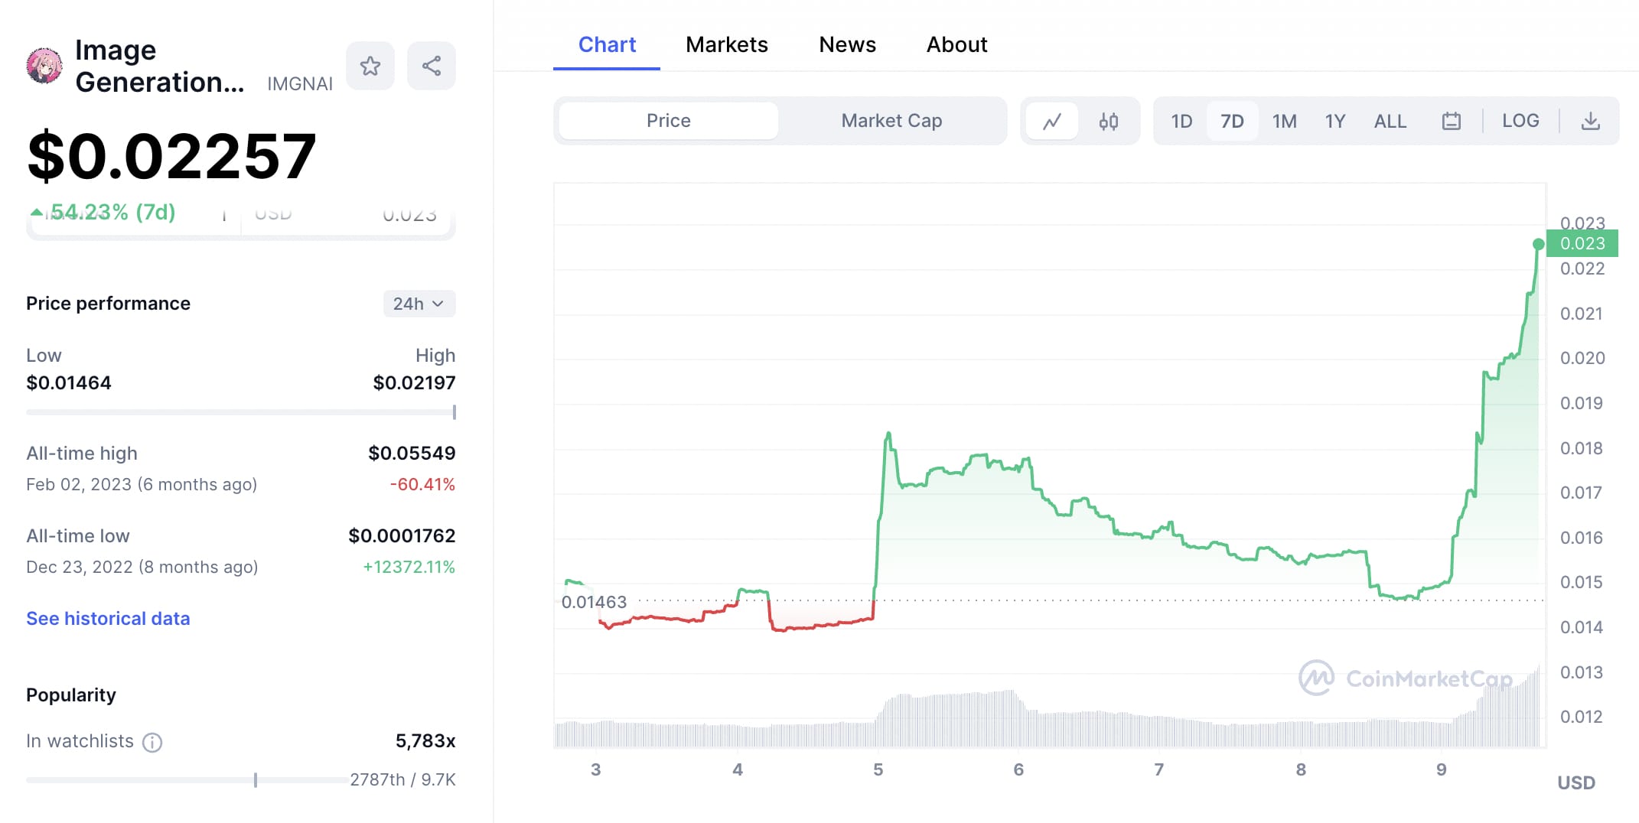Add coin to watchlist with star icon
This screenshot has height=823, width=1639.
(x=370, y=67)
